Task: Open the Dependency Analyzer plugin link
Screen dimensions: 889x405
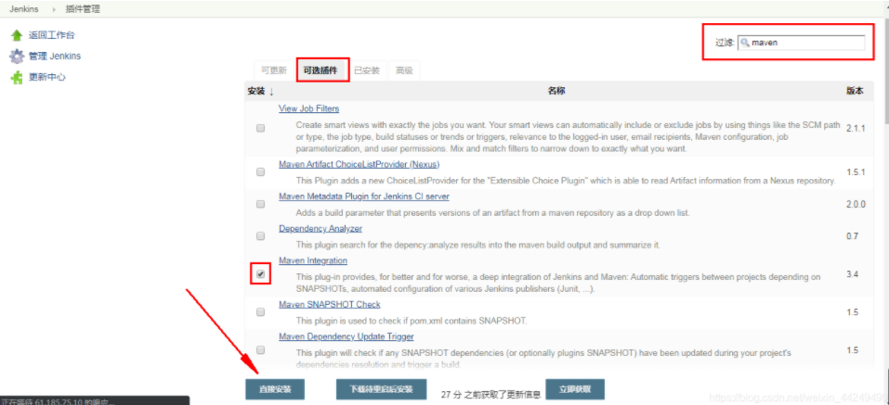Action: click(320, 229)
